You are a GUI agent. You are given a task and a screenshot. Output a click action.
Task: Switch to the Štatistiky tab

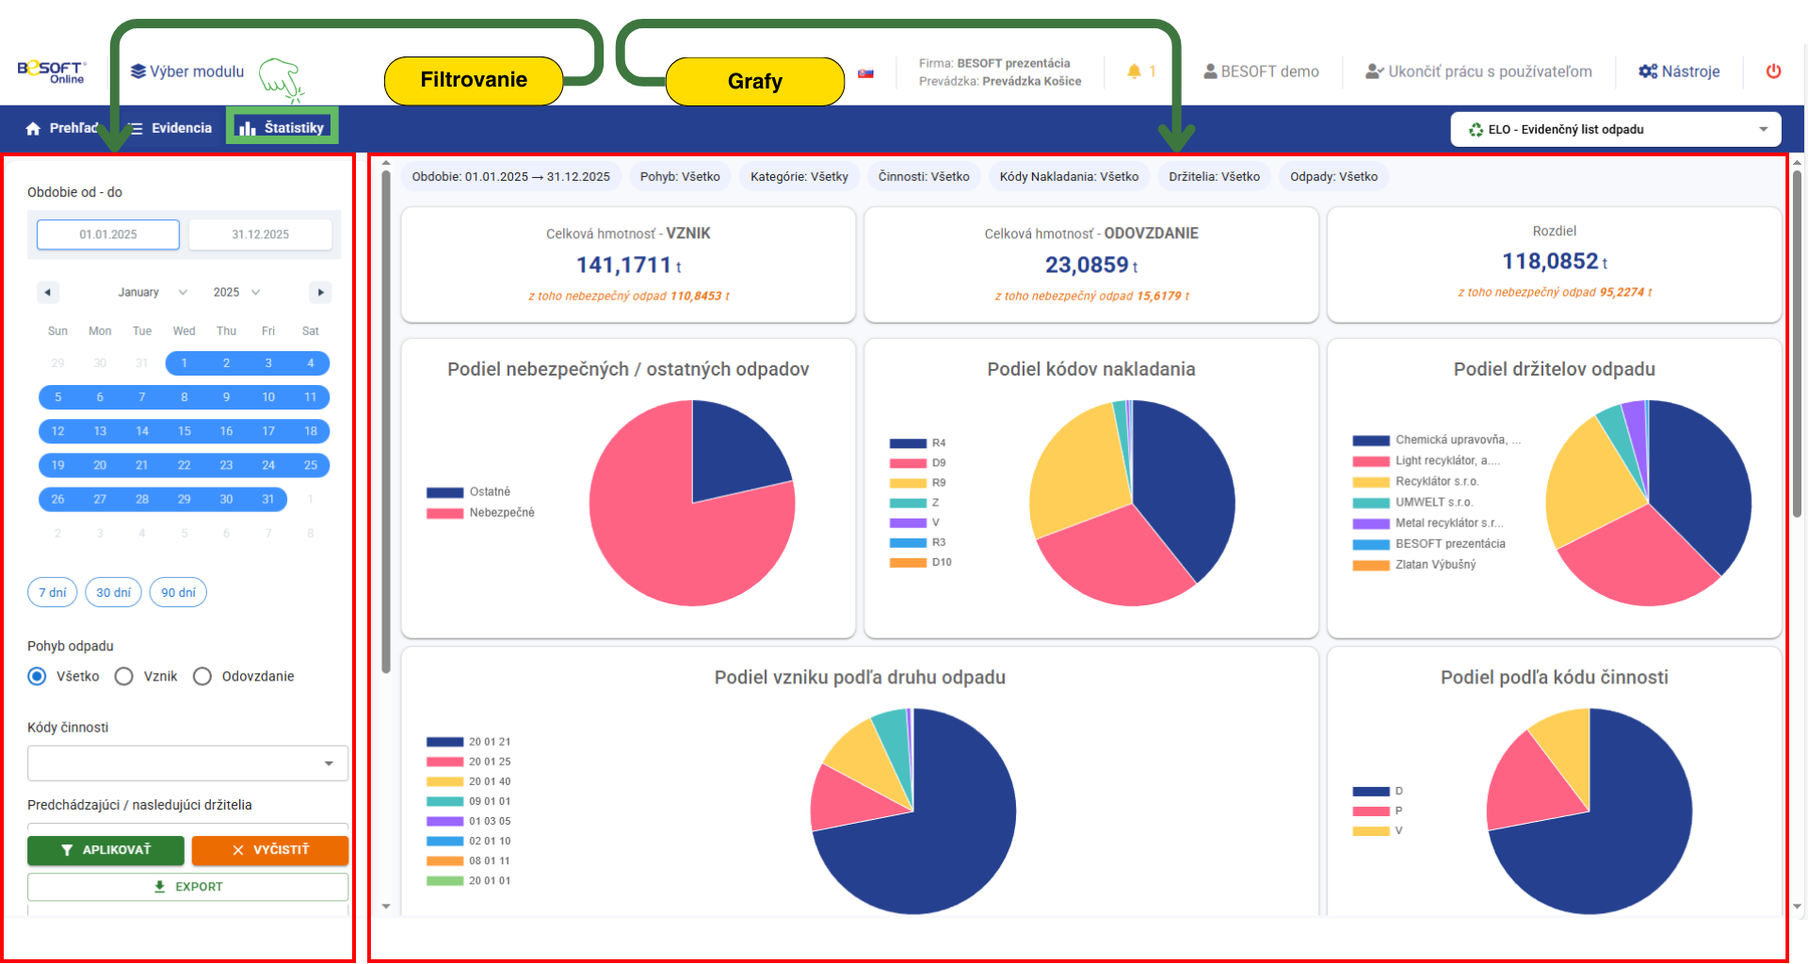282,128
